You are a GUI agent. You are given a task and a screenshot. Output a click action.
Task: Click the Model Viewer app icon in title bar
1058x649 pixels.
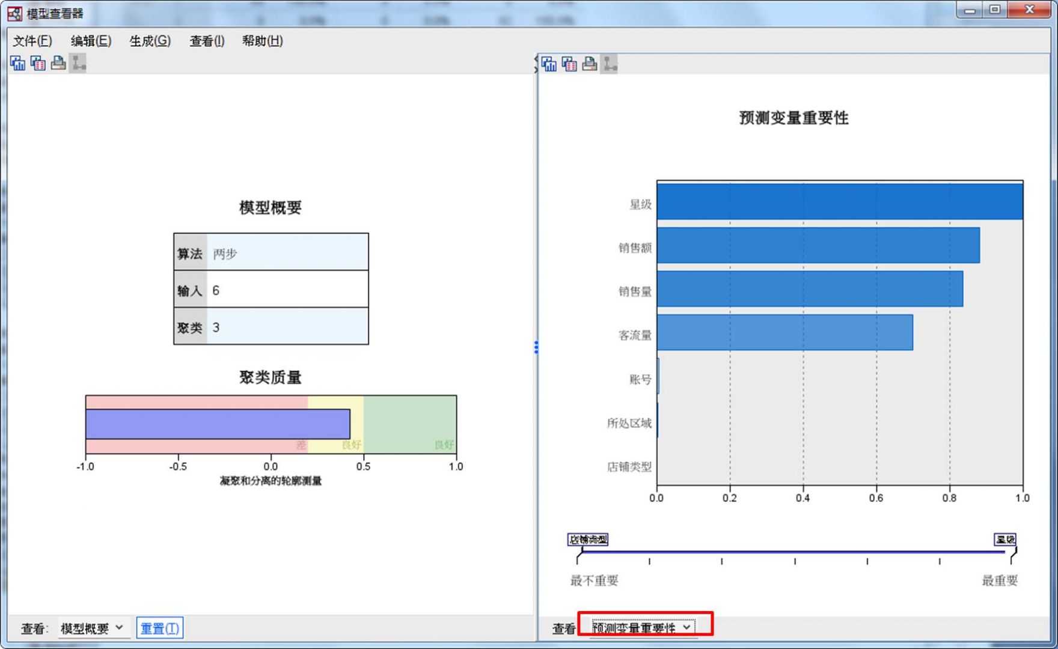(14, 13)
